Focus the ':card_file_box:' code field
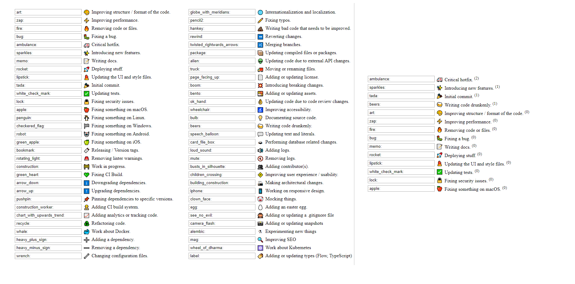 pos(222,142)
